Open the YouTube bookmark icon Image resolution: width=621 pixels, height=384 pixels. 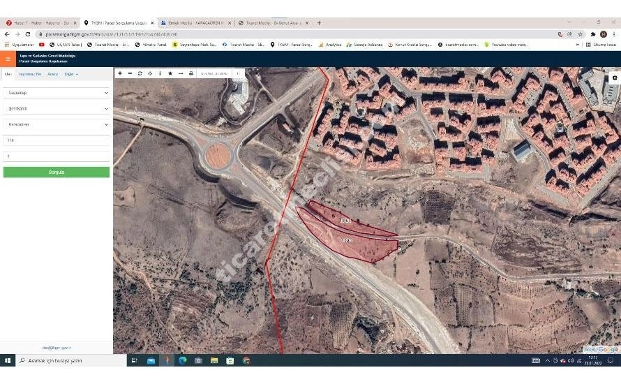(42, 45)
